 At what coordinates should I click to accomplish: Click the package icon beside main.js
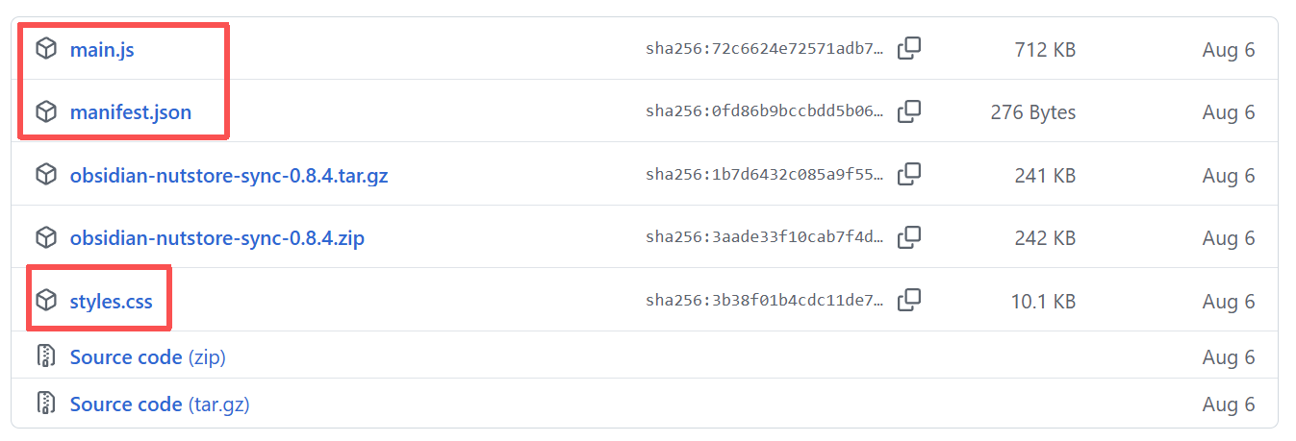(45, 49)
